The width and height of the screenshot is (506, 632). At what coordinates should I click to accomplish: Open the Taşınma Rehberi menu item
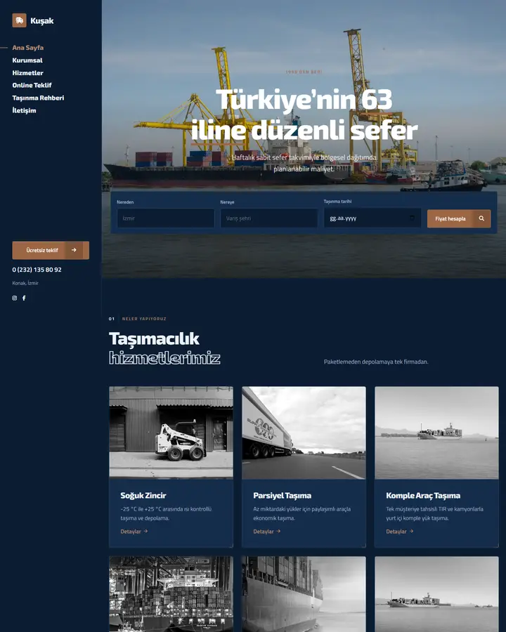pyautogui.click(x=39, y=98)
